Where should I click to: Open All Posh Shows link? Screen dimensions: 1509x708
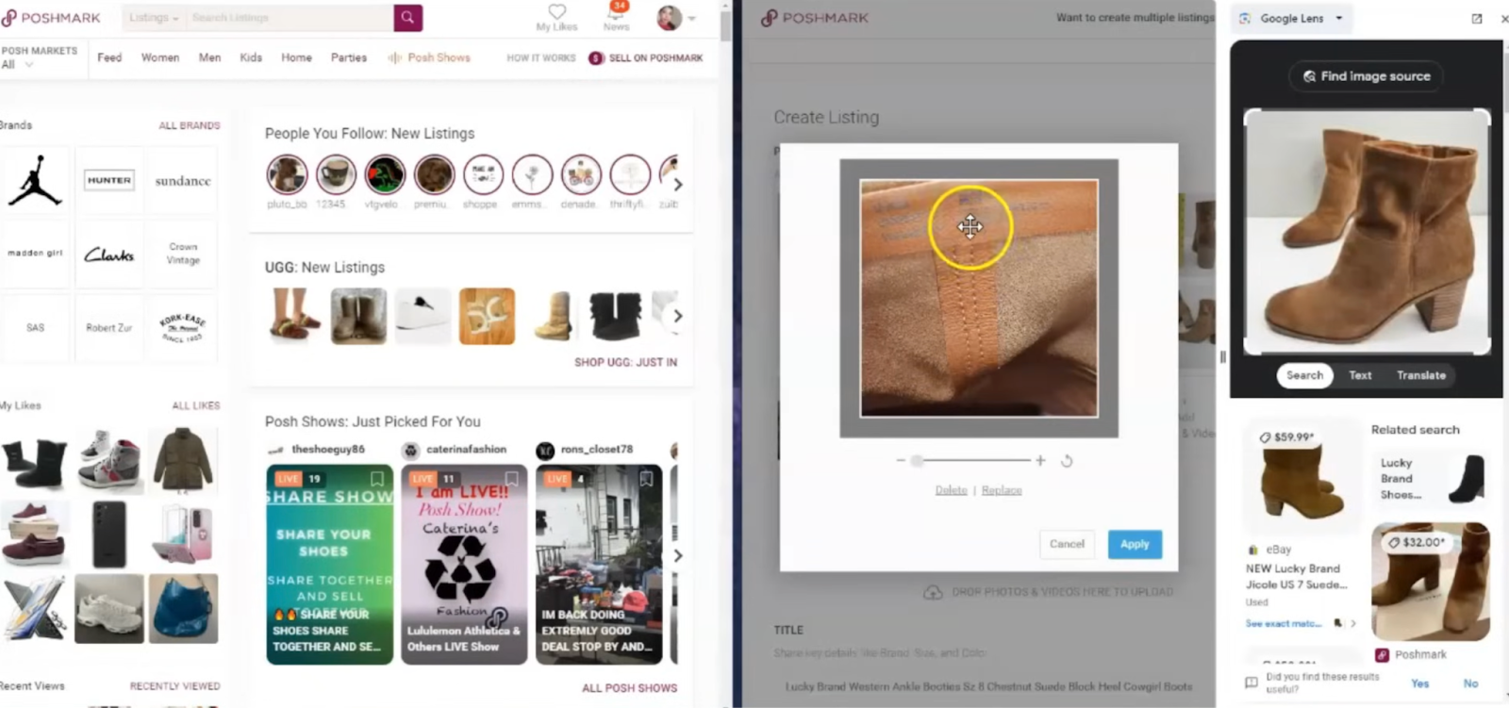pos(629,688)
